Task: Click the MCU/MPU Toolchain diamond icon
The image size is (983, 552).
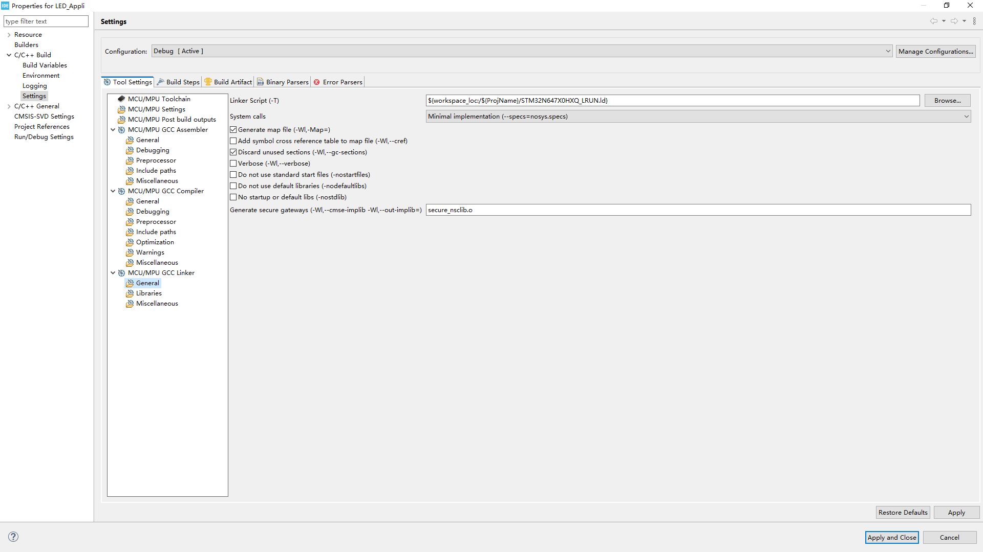Action: (x=121, y=99)
